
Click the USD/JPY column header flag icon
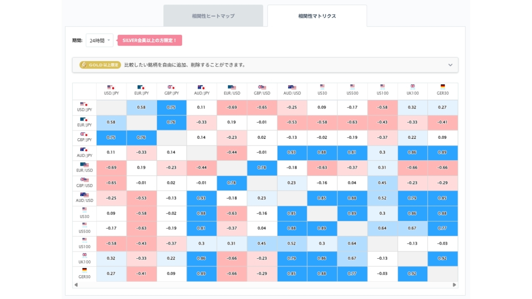coord(111,87)
